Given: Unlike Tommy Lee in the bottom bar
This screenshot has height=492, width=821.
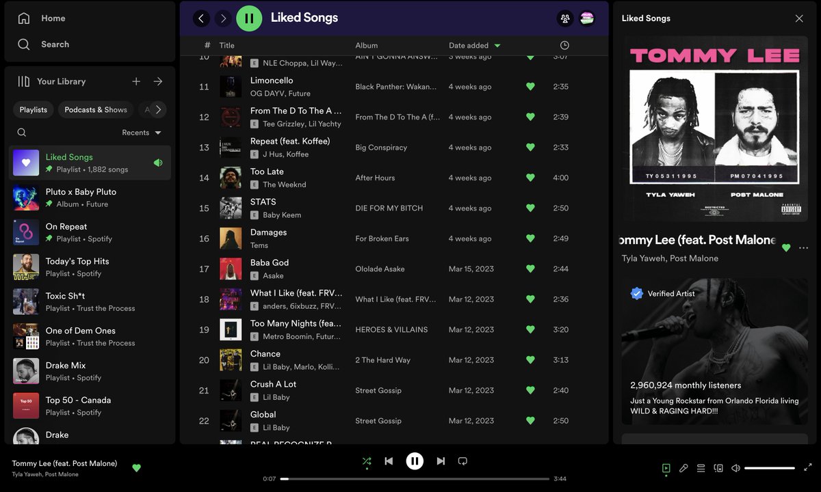Looking at the screenshot, I should tap(136, 468).
